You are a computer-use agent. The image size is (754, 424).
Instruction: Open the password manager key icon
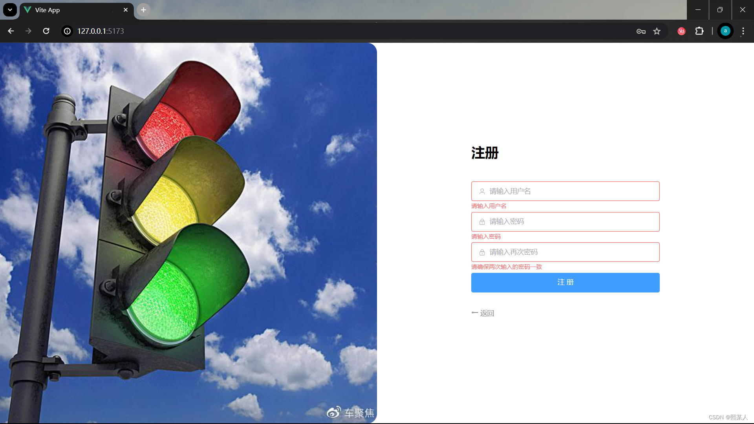(x=641, y=31)
